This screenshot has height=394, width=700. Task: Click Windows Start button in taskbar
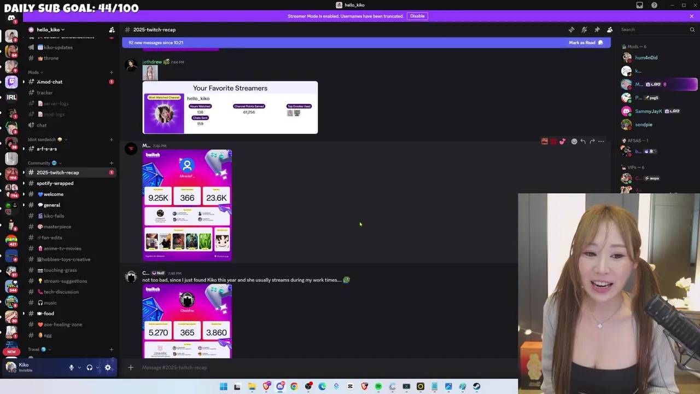click(223, 386)
